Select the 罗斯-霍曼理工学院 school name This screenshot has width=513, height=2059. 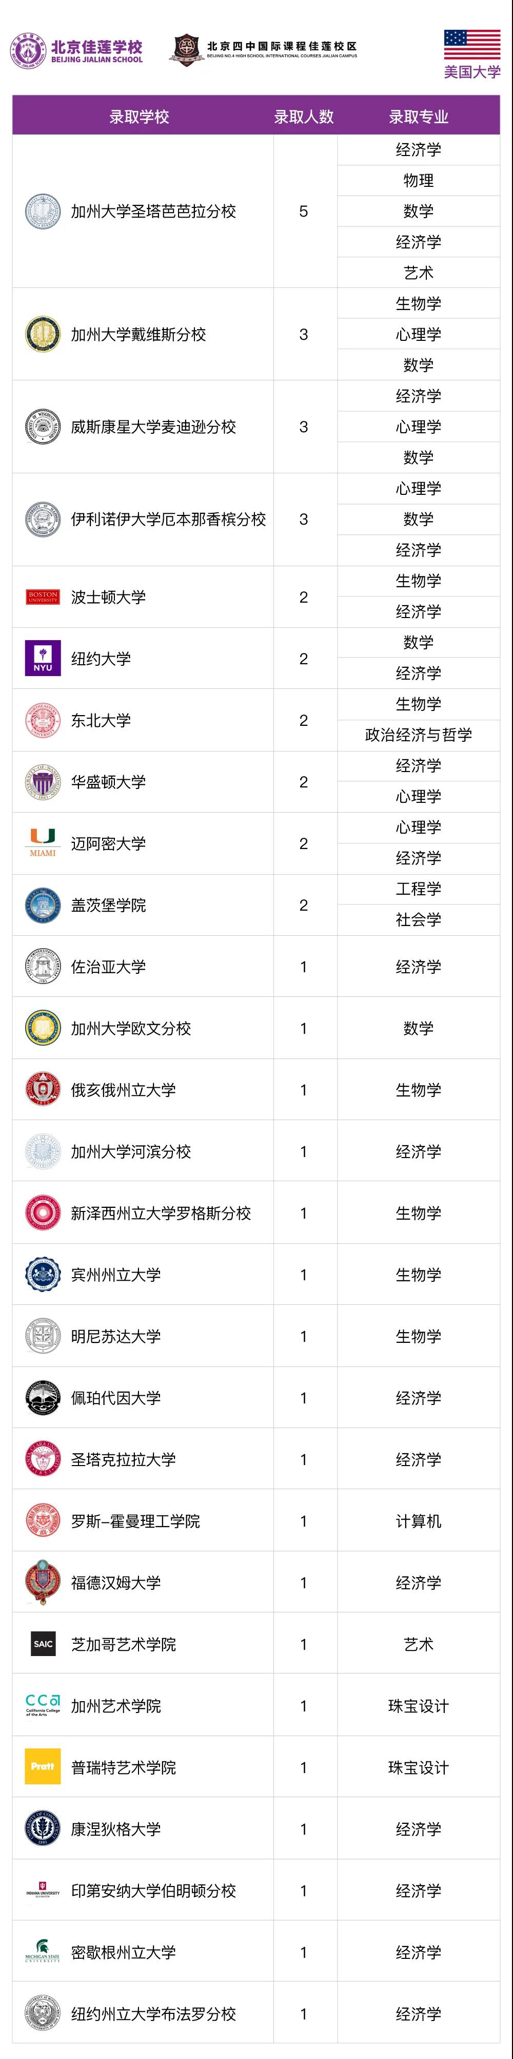[135, 1521]
